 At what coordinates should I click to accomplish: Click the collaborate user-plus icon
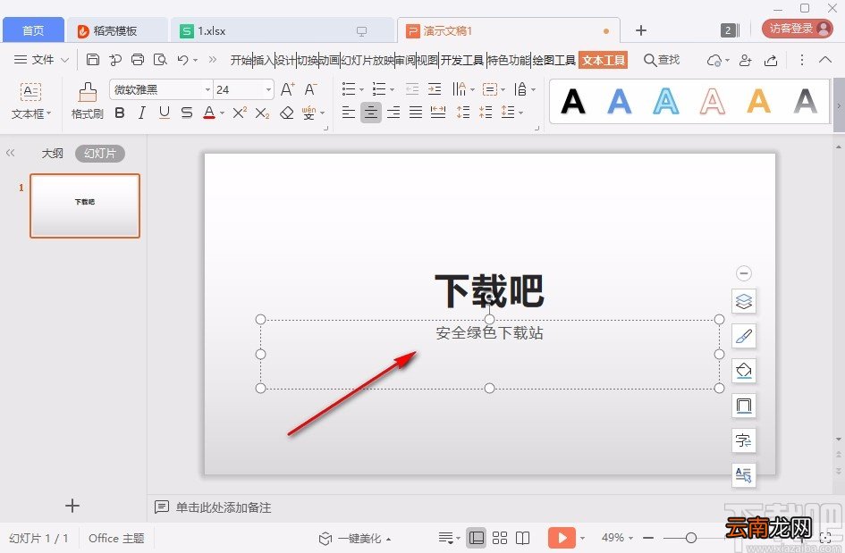[746, 60]
